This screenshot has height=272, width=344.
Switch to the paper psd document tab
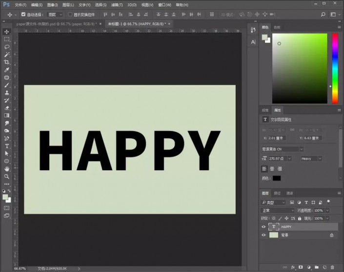pos(57,24)
